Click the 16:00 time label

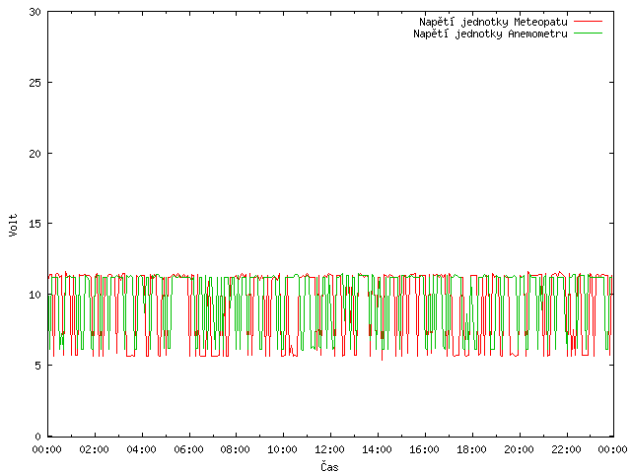[x=424, y=449]
